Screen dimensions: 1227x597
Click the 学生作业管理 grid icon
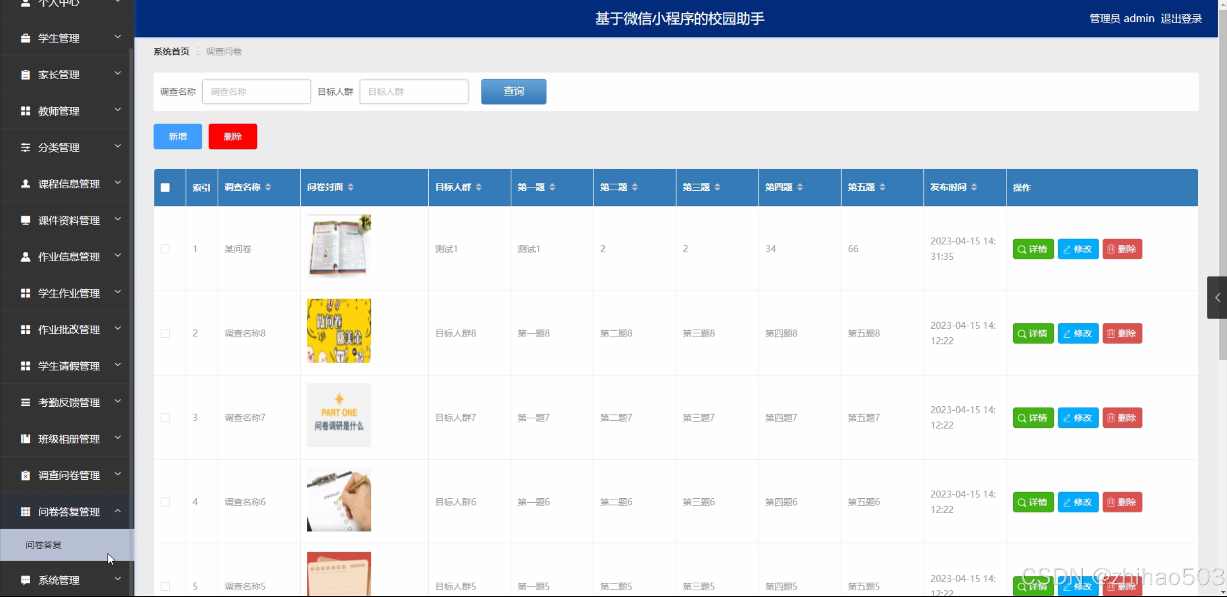pos(25,293)
